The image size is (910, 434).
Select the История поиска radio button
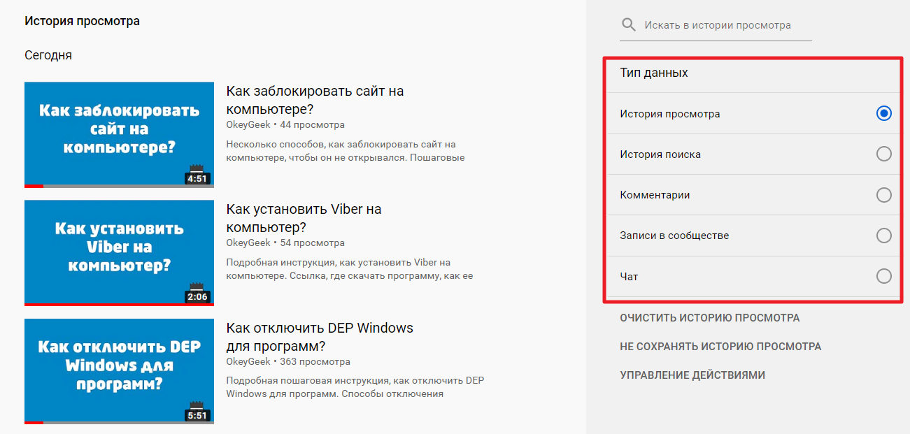pyautogui.click(x=883, y=154)
